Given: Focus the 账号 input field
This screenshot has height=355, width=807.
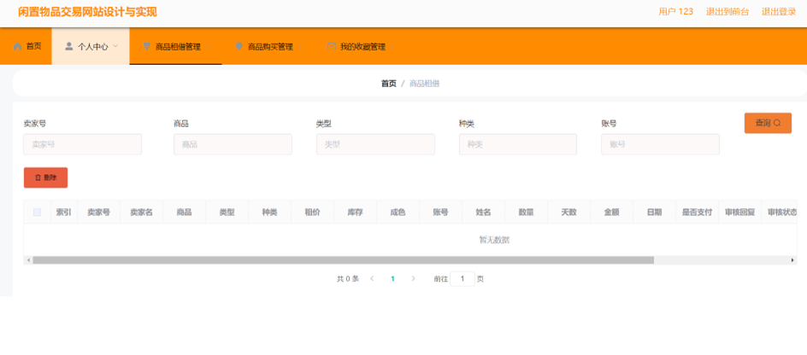Looking at the screenshot, I should click(x=660, y=144).
